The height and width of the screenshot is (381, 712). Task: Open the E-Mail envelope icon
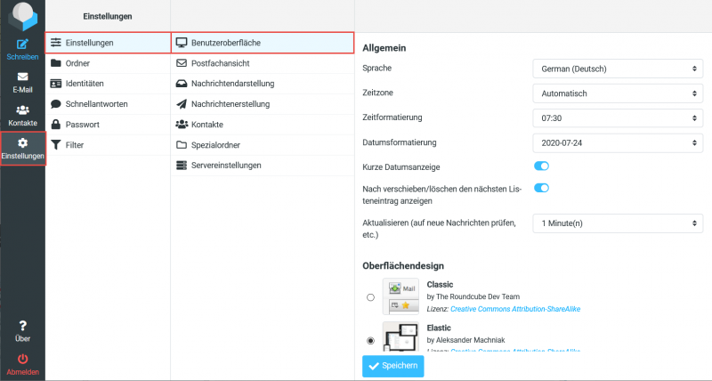22,77
